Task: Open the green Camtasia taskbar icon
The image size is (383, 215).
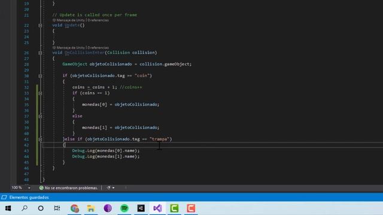Action: click(174, 208)
